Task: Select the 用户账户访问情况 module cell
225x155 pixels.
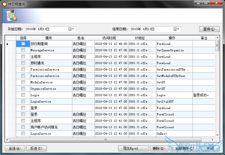Action: point(51,127)
